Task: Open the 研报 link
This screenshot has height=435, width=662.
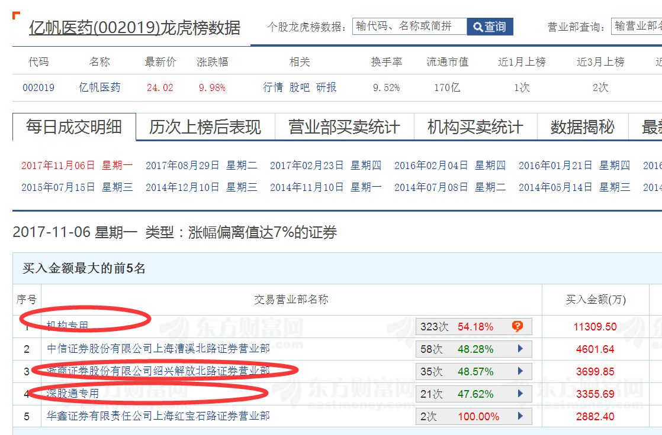Action: pyautogui.click(x=326, y=87)
